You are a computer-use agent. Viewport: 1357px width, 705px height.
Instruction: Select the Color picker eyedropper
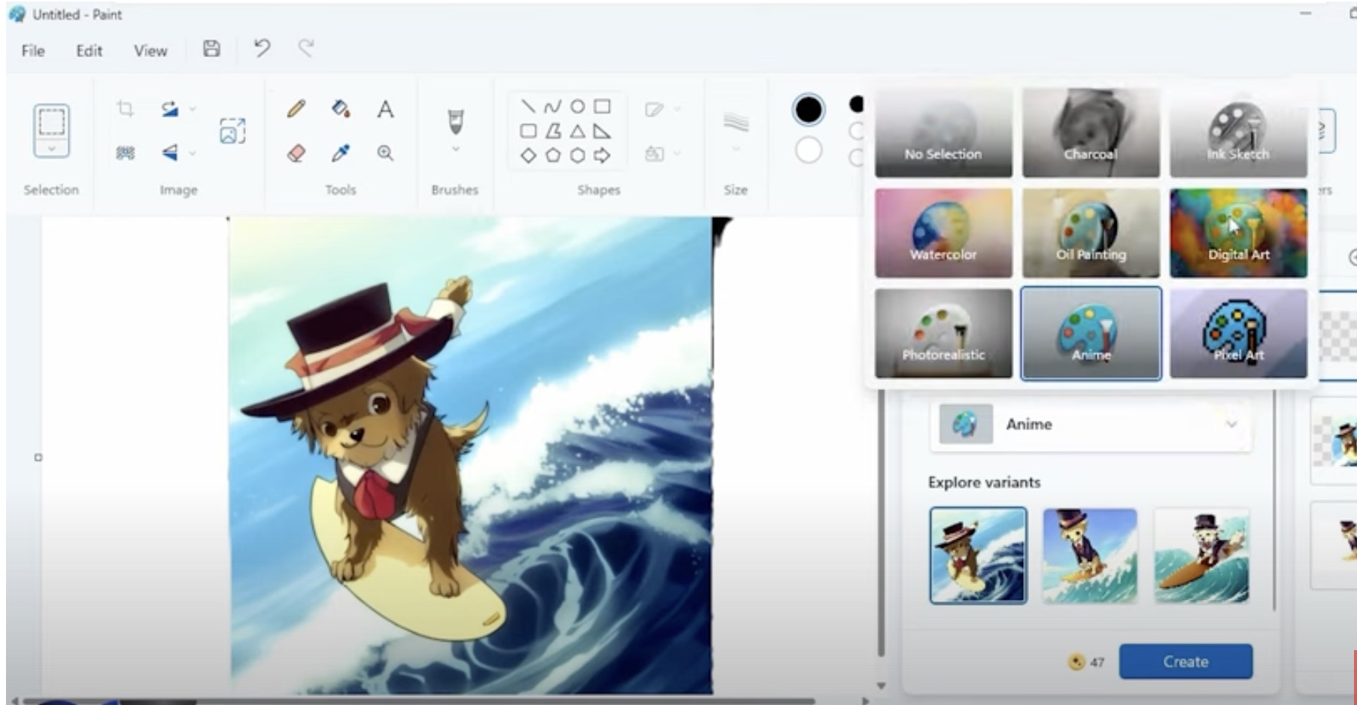click(x=341, y=153)
